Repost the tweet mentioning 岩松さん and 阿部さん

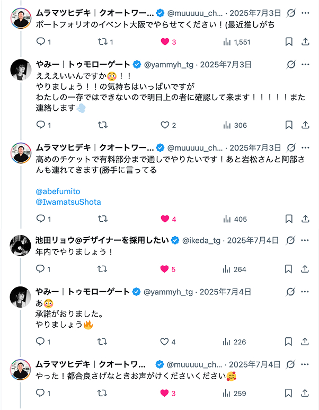point(103,219)
